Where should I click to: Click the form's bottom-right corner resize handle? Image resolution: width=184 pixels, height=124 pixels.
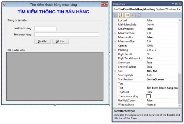pos(110,105)
